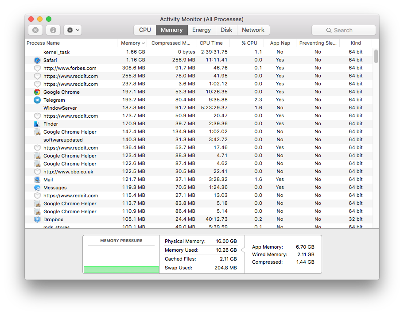Screen dimensions: 404x315
Task: Click the 40:12.73 CPU time for Dropbox
Action: [x=217, y=219]
